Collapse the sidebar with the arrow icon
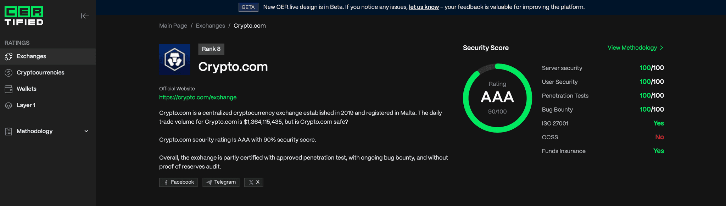This screenshot has height=206, width=726. click(x=85, y=16)
